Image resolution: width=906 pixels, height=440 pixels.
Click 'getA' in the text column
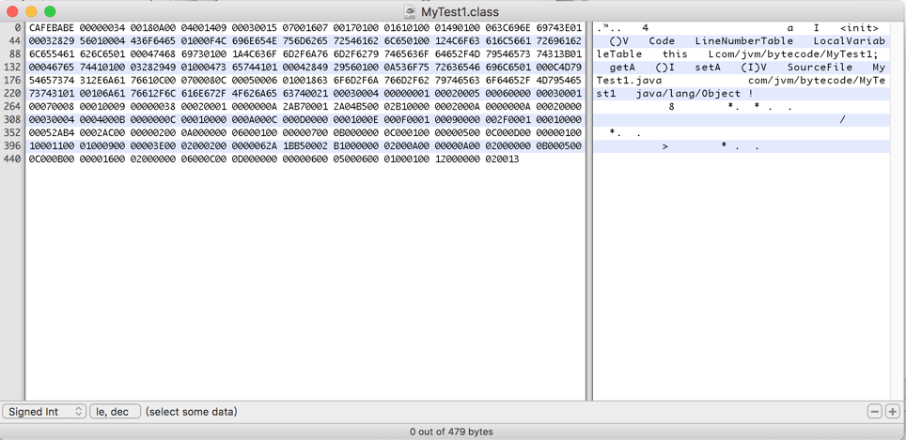(x=622, y=68)
